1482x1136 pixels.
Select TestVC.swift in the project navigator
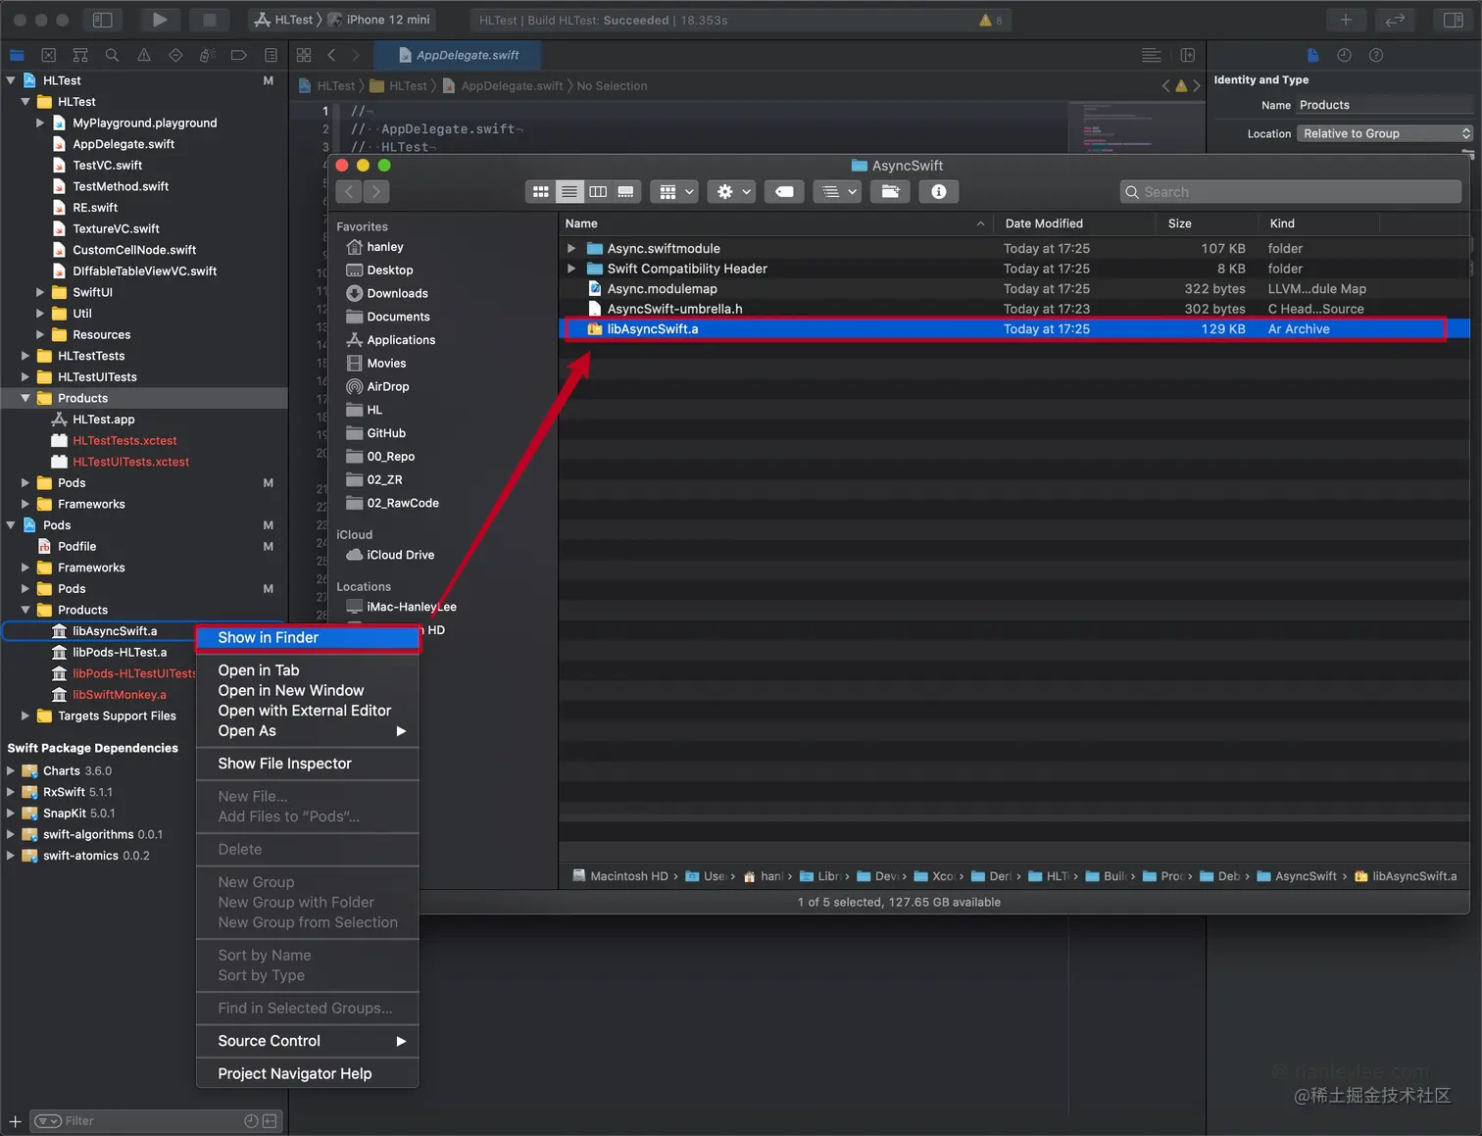[x=107, y=166]
